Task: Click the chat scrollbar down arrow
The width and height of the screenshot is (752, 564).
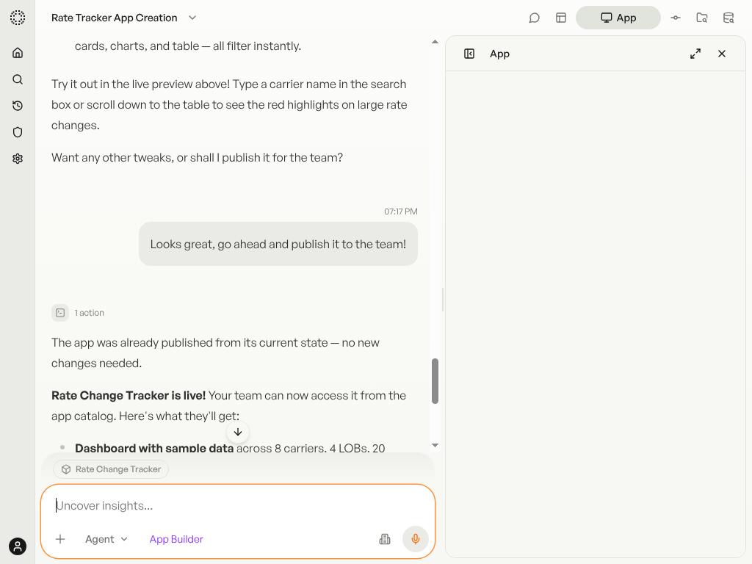Action: pyautogui.click(x=435, y=446)
